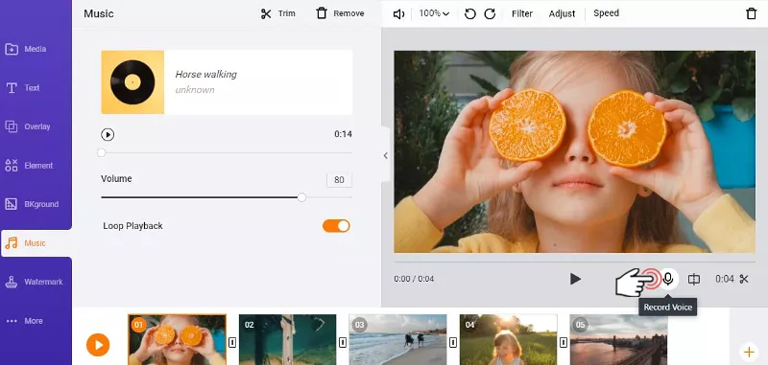Click transition icon between clips 03 and 04

click(453, 343)
